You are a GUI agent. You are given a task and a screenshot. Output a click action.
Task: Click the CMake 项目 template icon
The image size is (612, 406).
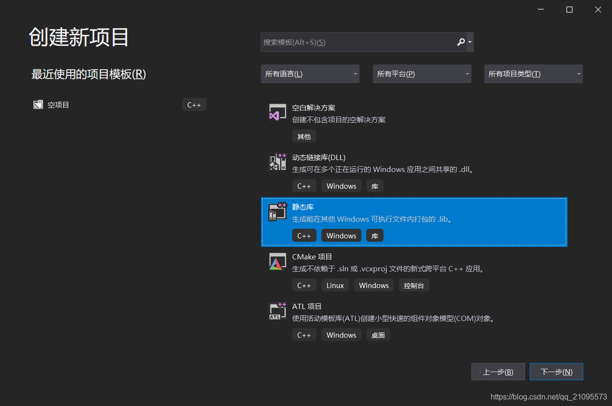click(277, 261)
